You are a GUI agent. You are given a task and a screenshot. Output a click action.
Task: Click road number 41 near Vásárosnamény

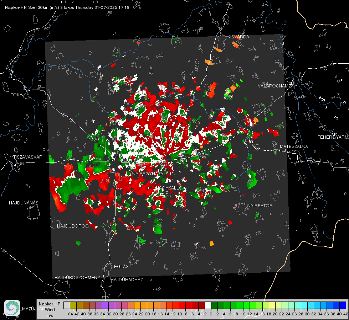(271, 104)
